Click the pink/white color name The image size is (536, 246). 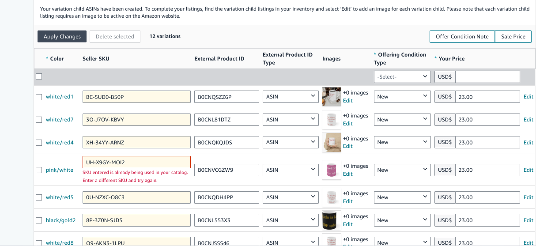click(x=60, y=170)
